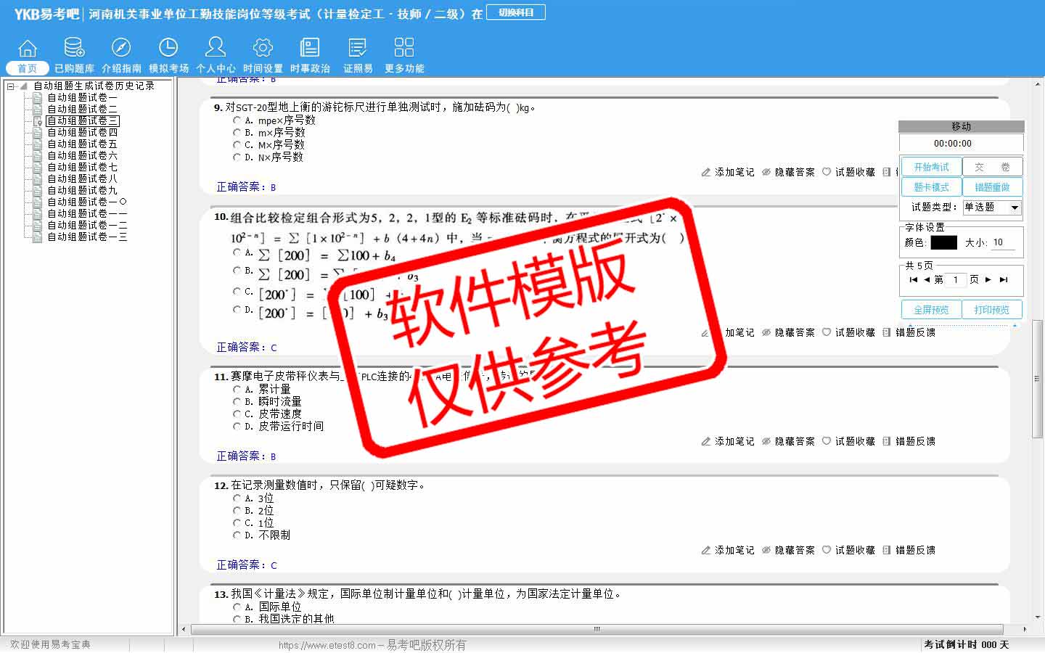This screenshot has width=1045, height=653.
Task: Open 自动组题试卷四 in the tree
Action: coord(82,133)
